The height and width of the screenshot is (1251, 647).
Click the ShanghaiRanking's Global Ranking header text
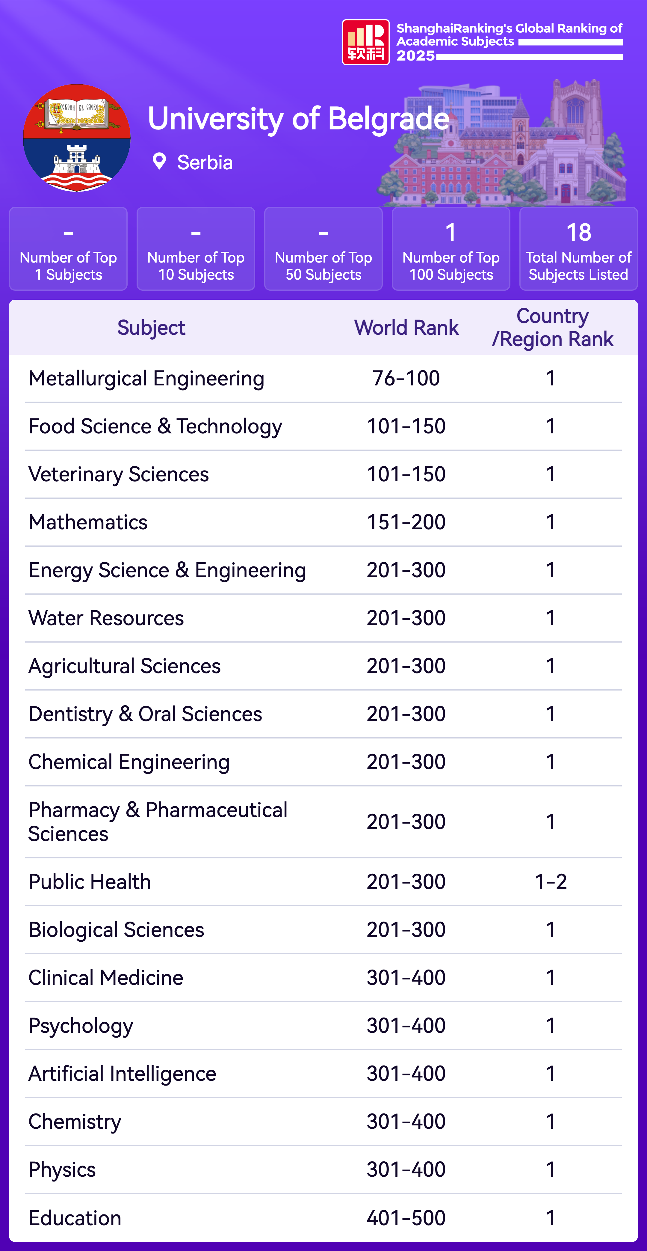pyautogui.click(x=509, y=35)
